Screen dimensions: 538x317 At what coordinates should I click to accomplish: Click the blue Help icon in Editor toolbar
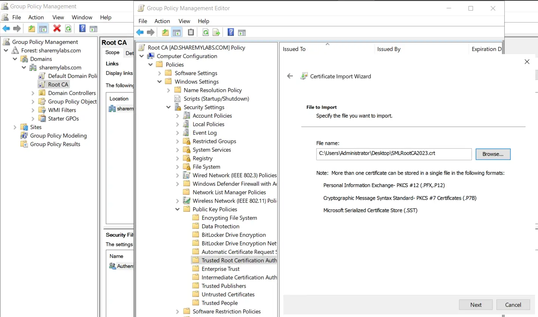(231, 32)
